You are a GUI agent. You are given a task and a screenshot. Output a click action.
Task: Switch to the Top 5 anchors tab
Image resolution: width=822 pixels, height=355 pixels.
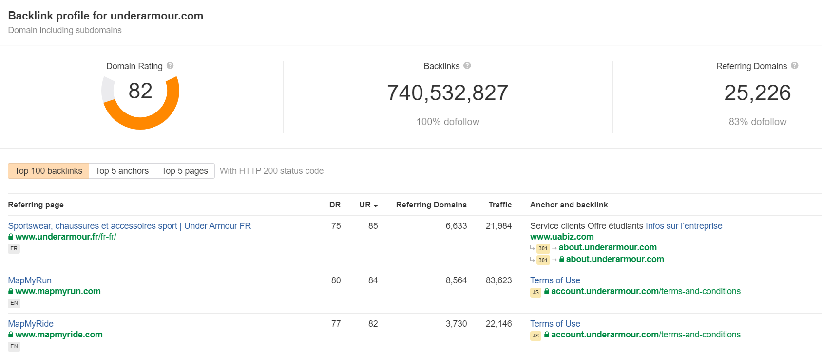122,171
